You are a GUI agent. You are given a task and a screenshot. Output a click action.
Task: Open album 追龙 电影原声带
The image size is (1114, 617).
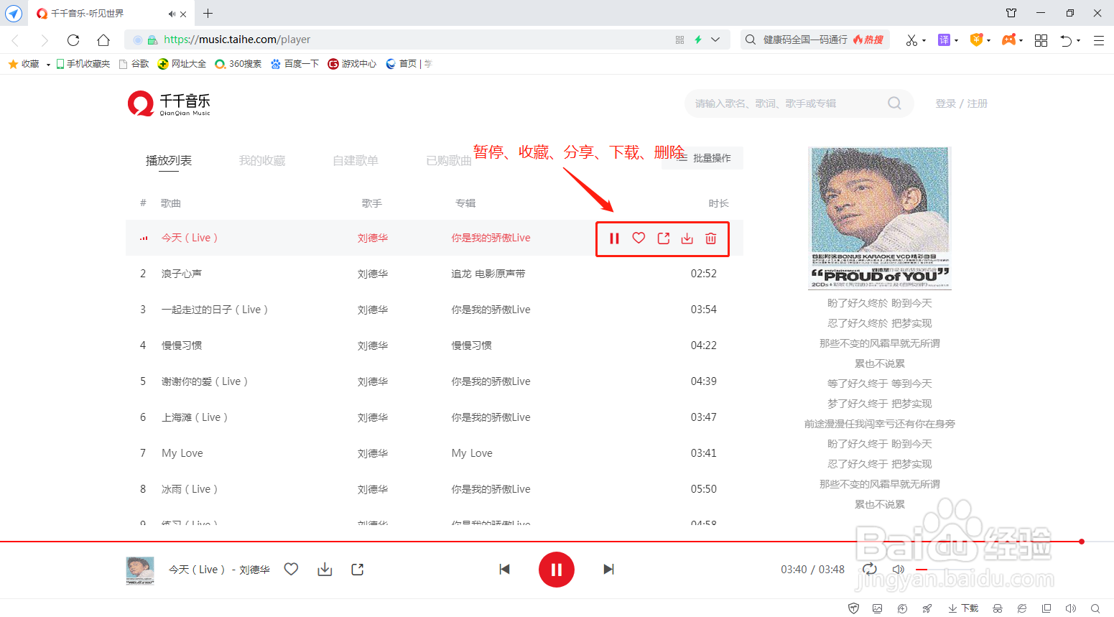tap(488, 274)
